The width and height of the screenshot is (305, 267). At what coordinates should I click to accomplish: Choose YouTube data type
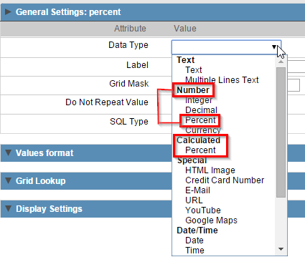pyautogui.click(x=203, y=210)
